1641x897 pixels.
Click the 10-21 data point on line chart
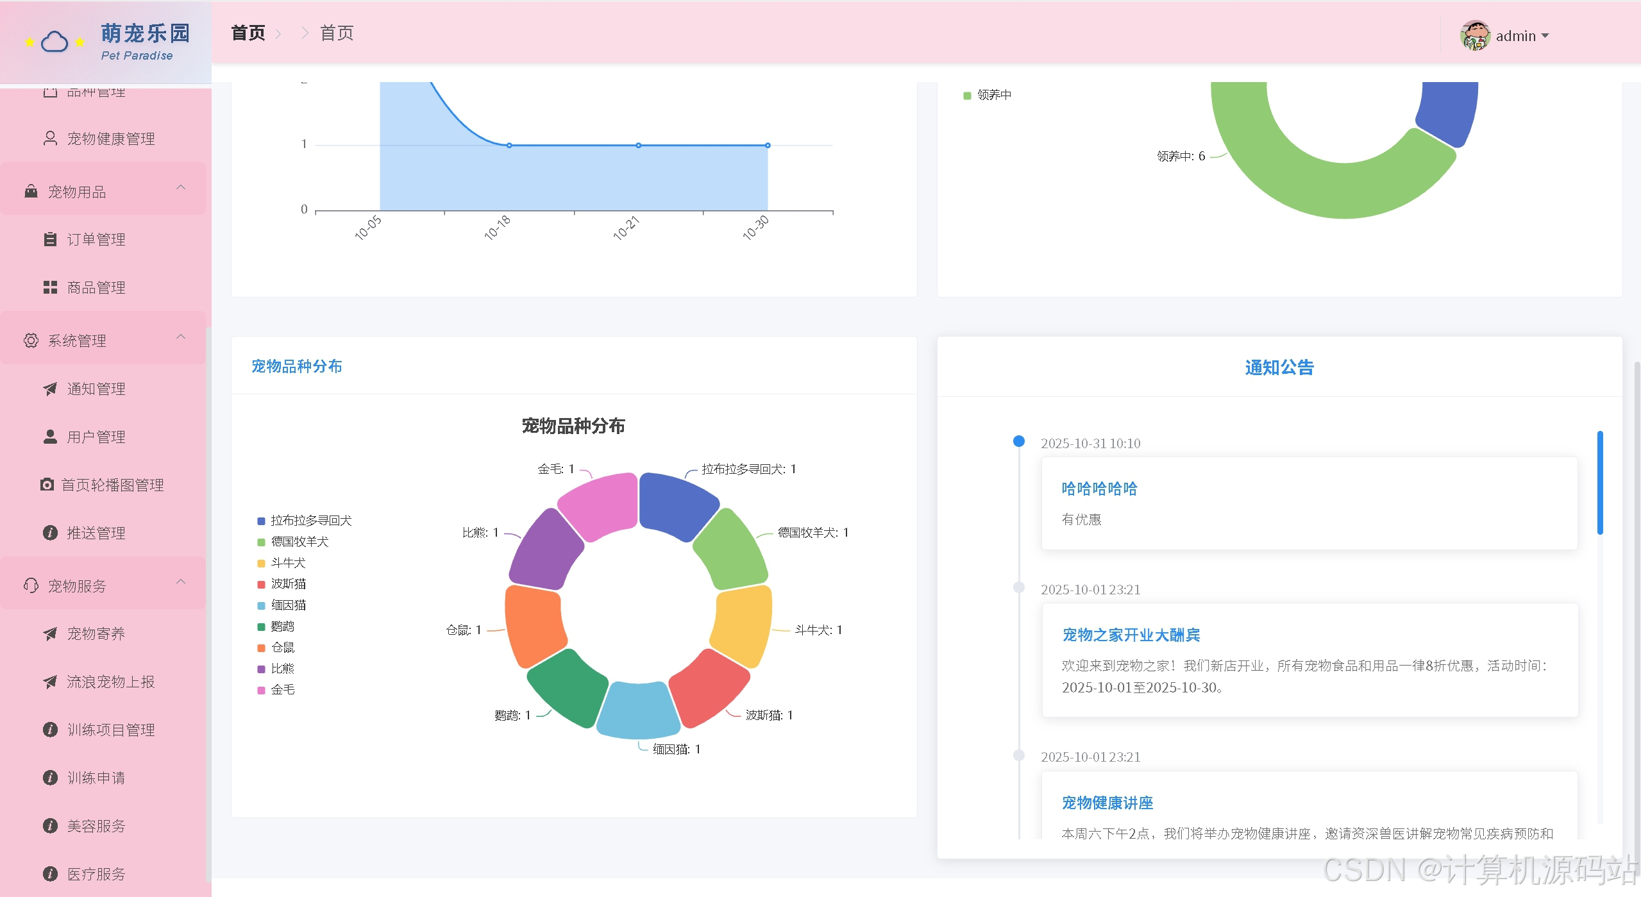tap(639, 146)
